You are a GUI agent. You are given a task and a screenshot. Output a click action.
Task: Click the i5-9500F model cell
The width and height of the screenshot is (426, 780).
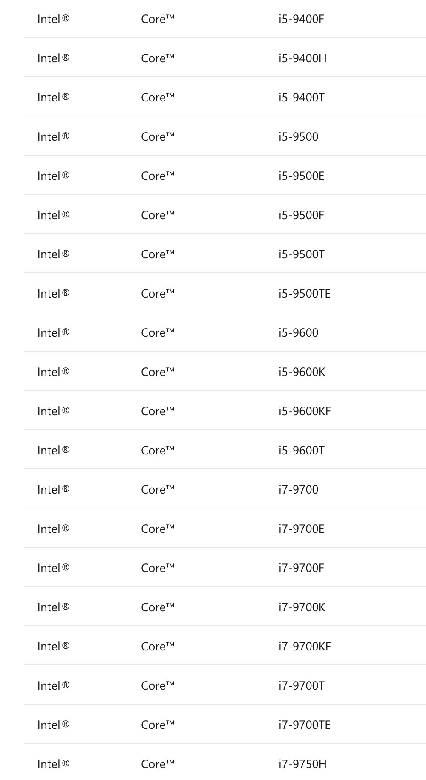point(301,215)
